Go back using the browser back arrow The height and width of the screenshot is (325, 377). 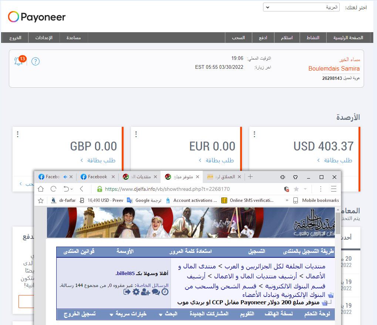click(81, 189)
